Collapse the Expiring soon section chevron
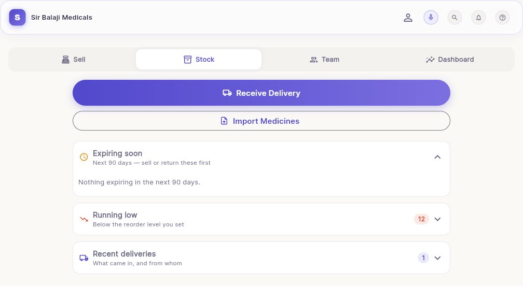The image size is (523, 286). [437, 157]
